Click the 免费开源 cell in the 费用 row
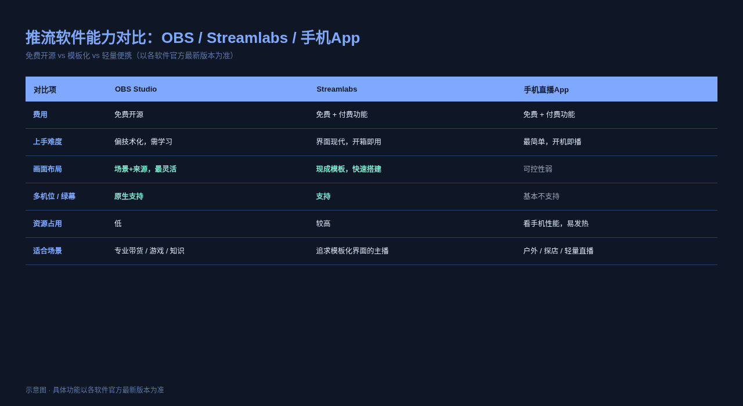743x406 pixels. click(x=129, y=115)
